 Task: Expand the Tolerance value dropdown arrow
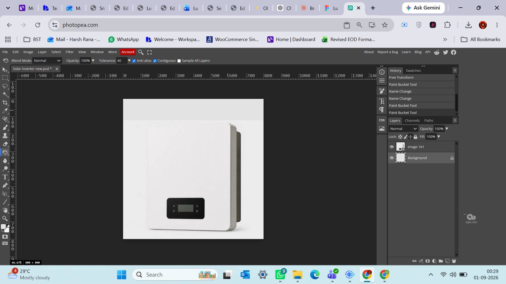tap(129, 61)
